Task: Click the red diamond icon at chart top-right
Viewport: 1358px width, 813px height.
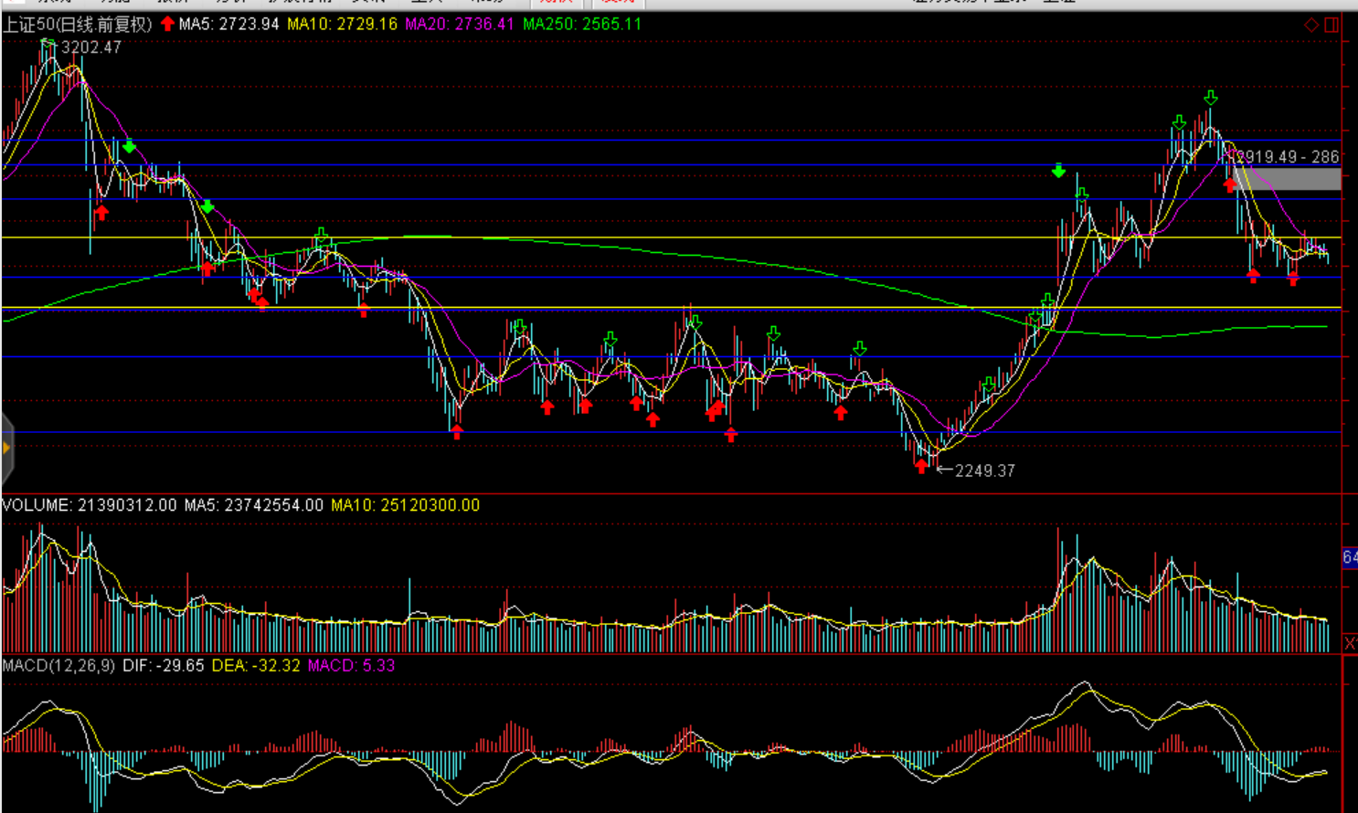Action: (x=1311, y=25)
